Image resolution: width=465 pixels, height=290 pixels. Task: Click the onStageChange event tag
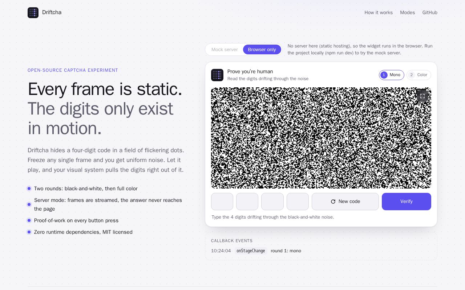pos(251,251)
